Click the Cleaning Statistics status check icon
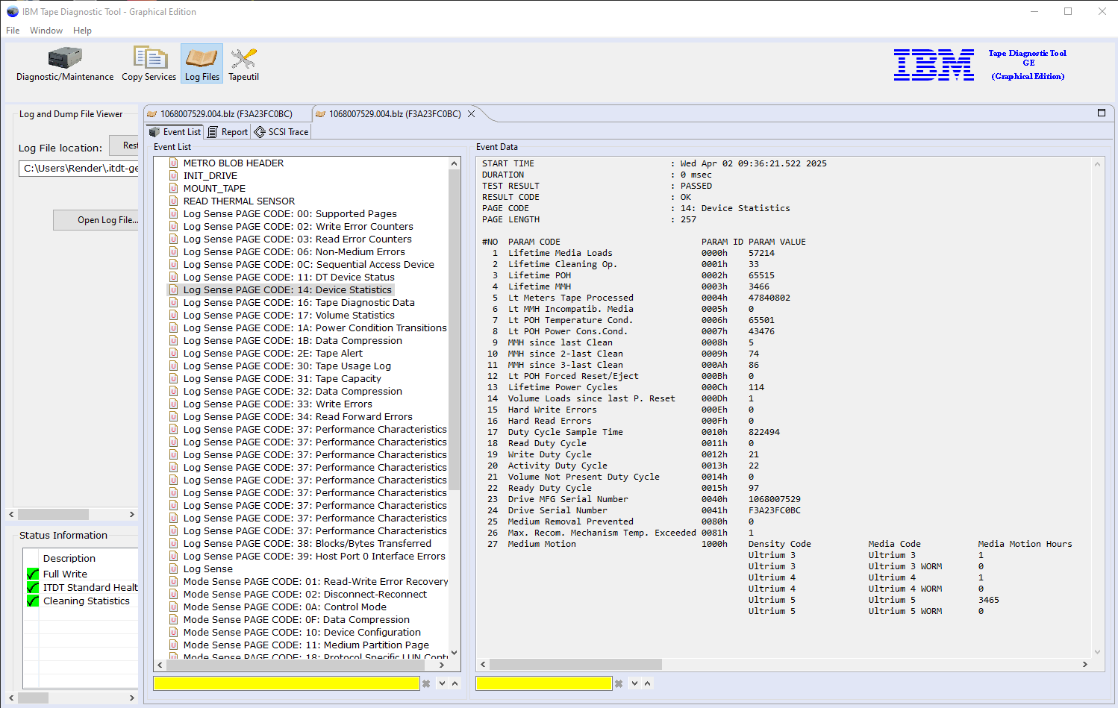The width and height of the screenshot is (1118, 708). (33, 601)
